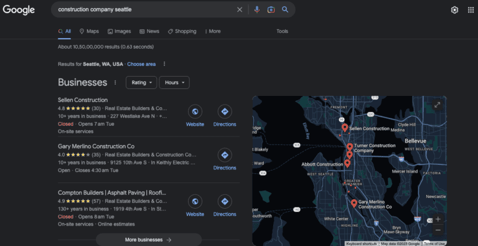478x246 pixels.
Task: Get directions icon for Compton Builders
Action: tap(225, 201)
